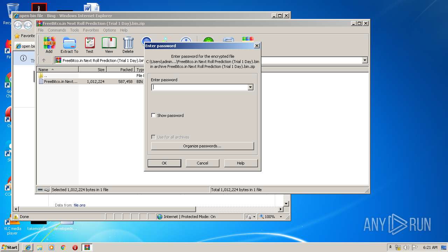Open the Help menu

pyautogui.click(x=124, y=30)
